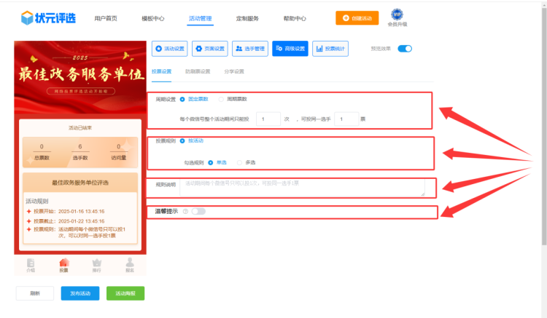This screenshot has width=547, height=318.
Task: Open 模板中心 in top navigation
Action: coord(152,18)
